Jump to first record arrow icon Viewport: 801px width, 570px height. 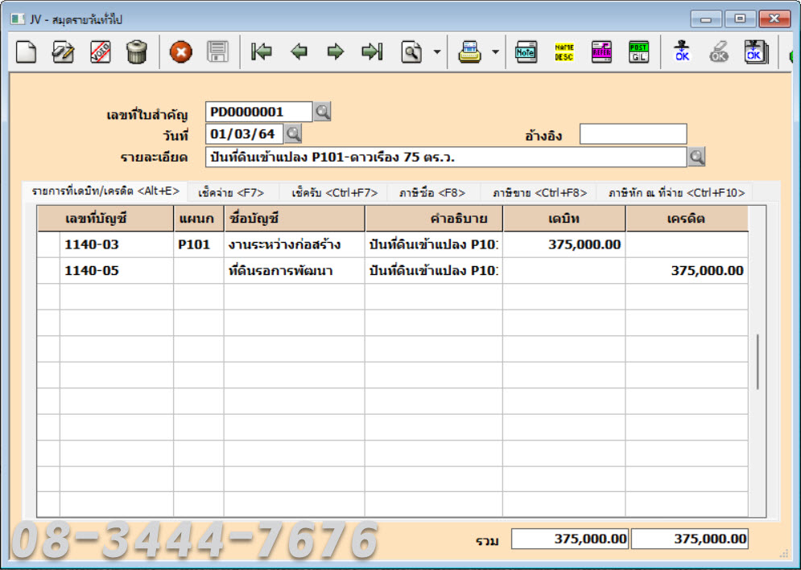pos(262,51)
